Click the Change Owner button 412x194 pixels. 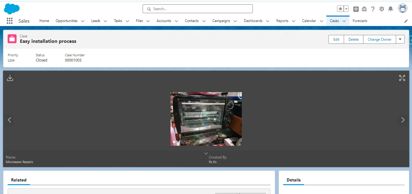pos(379,39)
